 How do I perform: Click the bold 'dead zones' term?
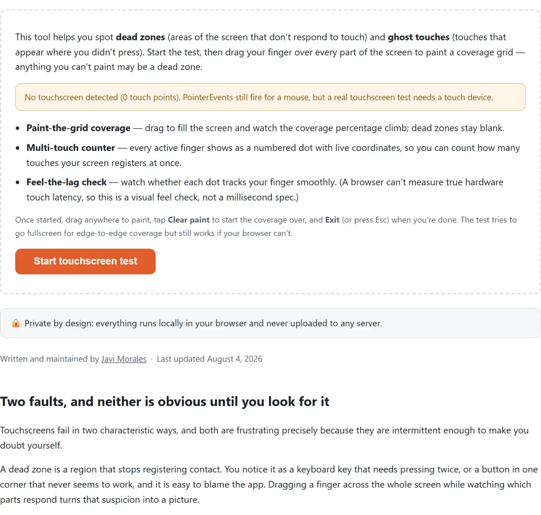tap(141, 37)
